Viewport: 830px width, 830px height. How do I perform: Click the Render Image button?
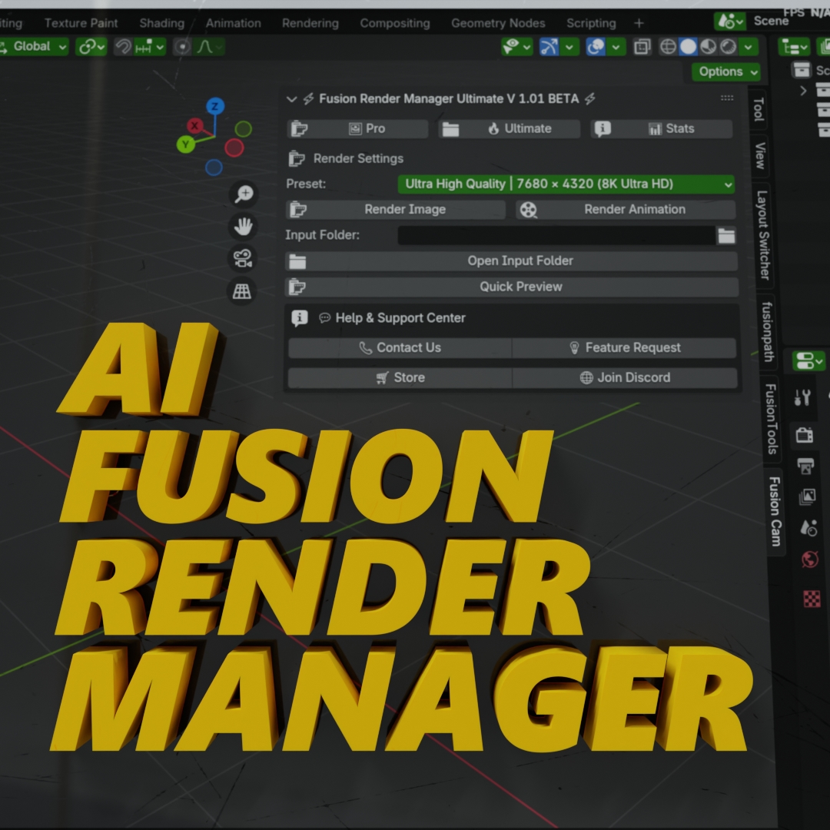[396, 210]
